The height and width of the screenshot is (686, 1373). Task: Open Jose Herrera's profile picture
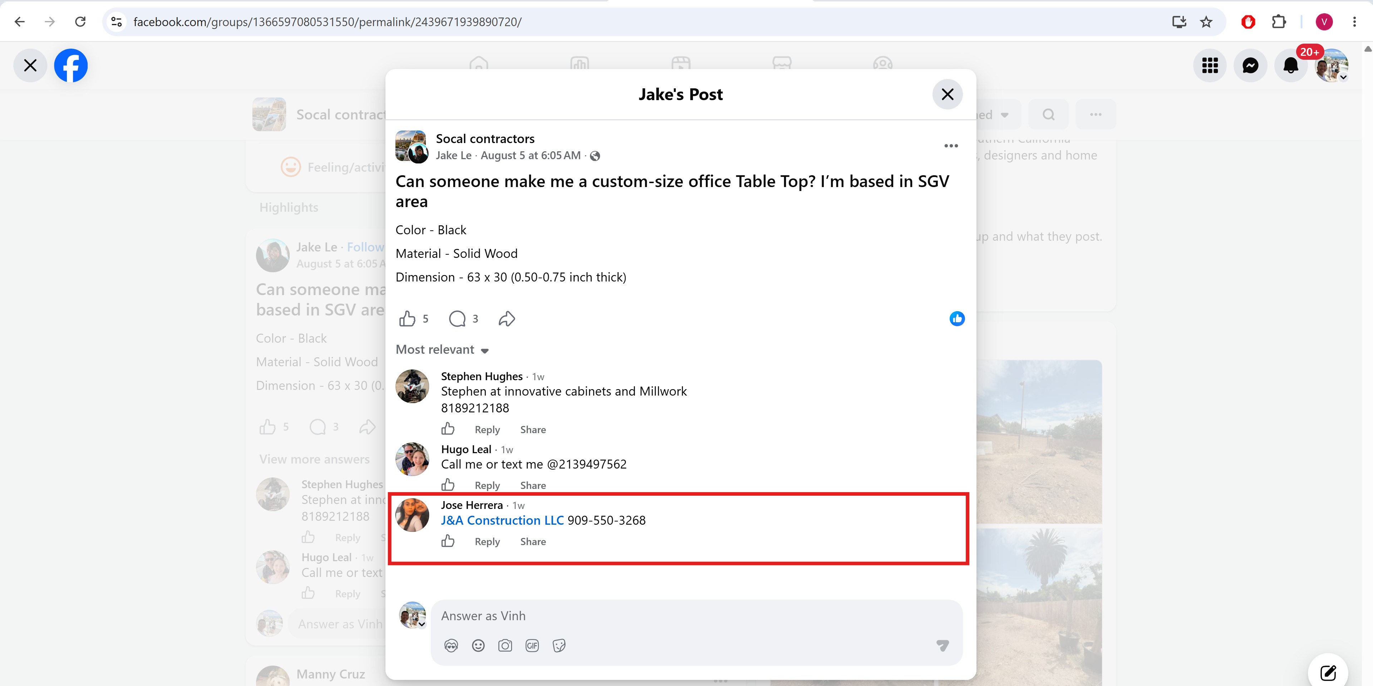pos(412,515)
